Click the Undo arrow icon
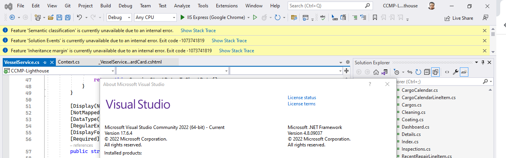This screenshot has height=158, width=506. click(x=79, y=17)
